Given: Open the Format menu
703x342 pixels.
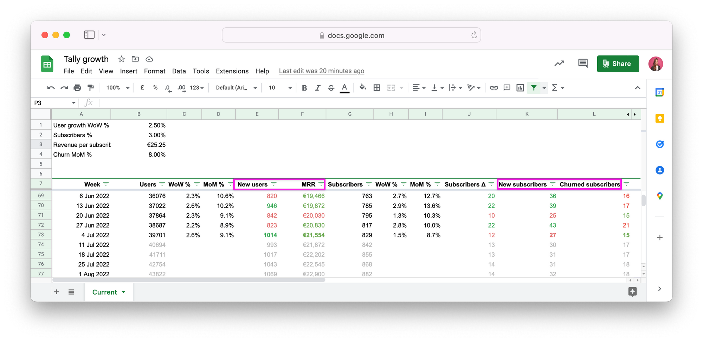Looking at the screenshot, I should 155,71.
